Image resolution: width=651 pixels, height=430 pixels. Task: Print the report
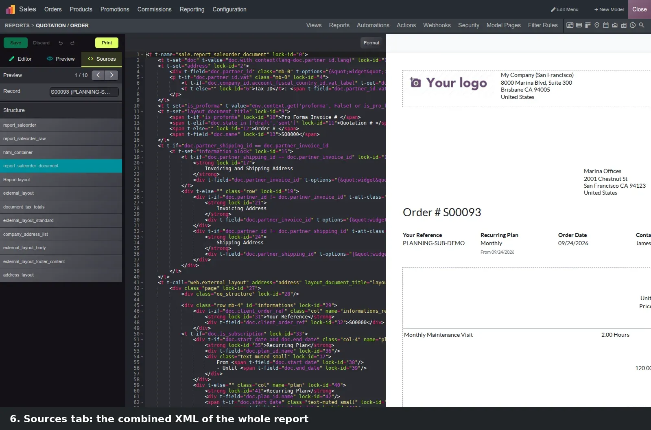click(x=107, y=43)
